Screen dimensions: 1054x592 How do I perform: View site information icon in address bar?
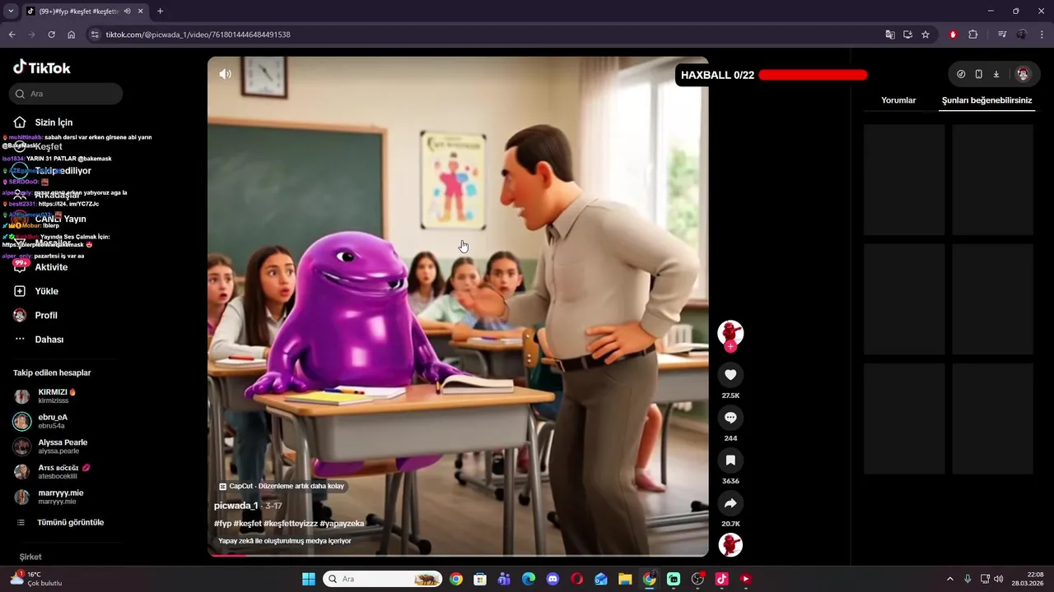coord(95,35)
